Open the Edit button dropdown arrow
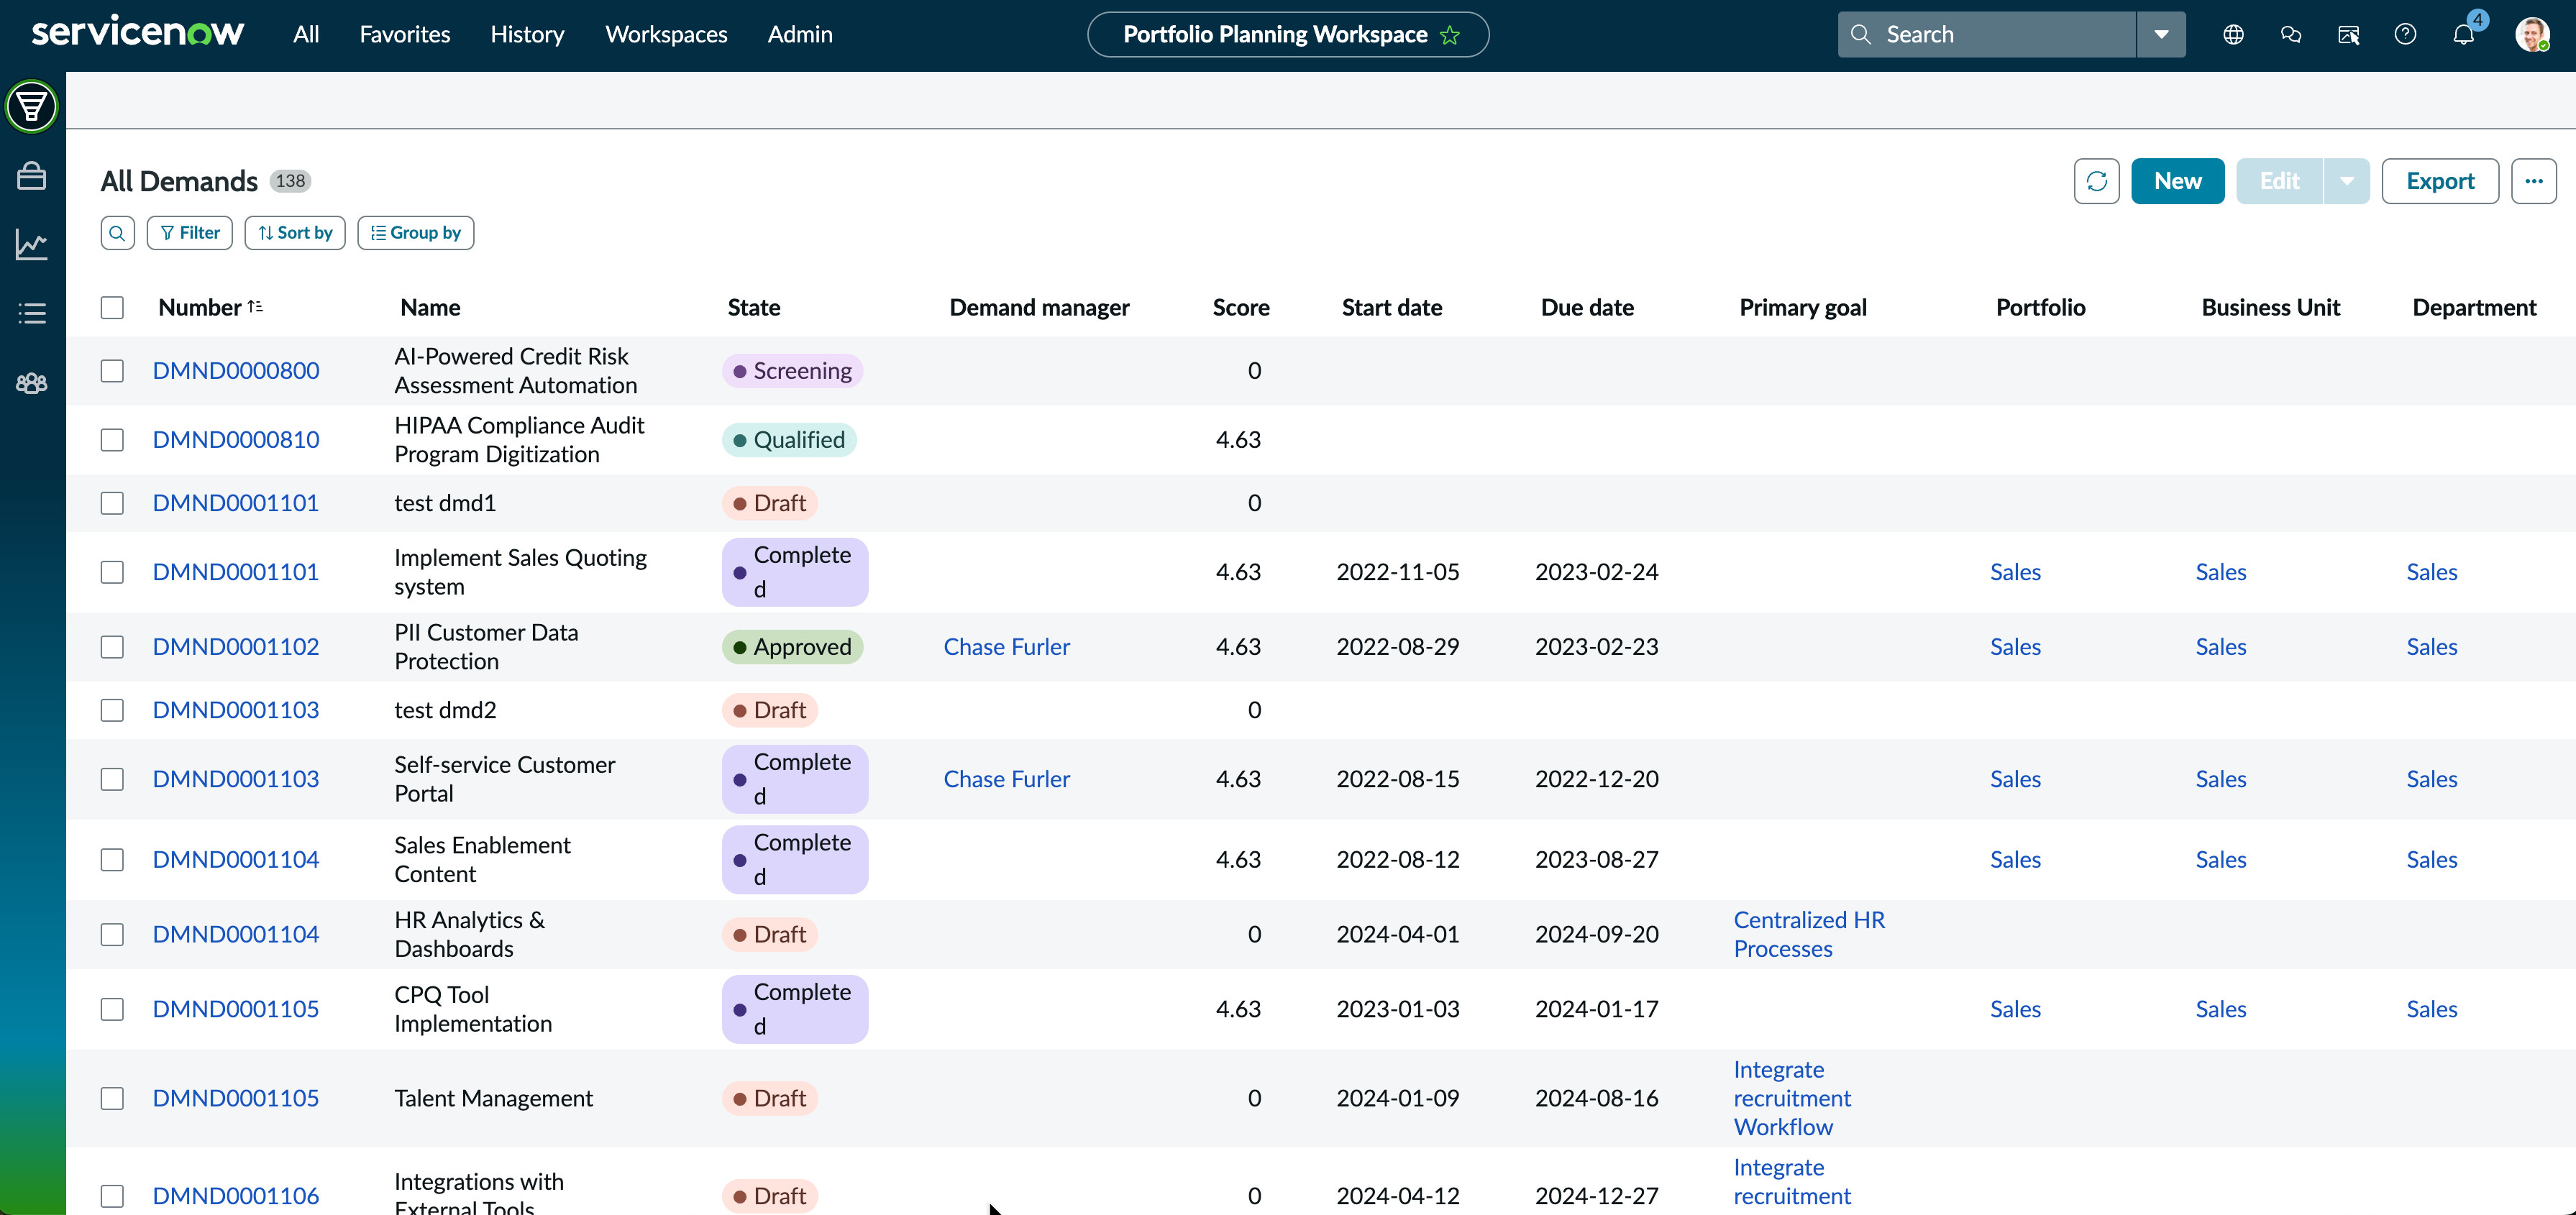Viewport: 2576px width, 1215px height. (2346, 181)
